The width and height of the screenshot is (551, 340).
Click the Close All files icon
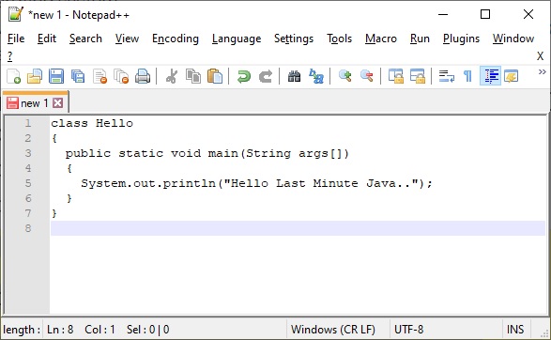click(x=121, y=76)
